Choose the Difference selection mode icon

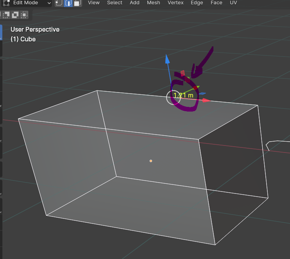pos(15,15)
